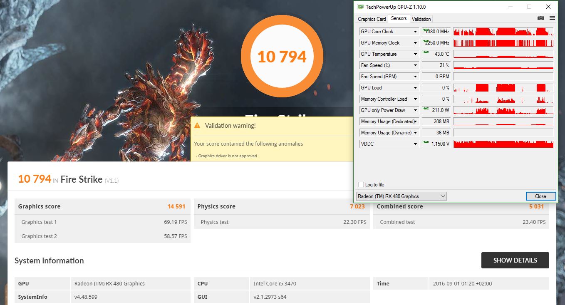Click the "Graphics driver is not approved" text
The height and width of the screenshot is (305, 565).
point(227,156)
